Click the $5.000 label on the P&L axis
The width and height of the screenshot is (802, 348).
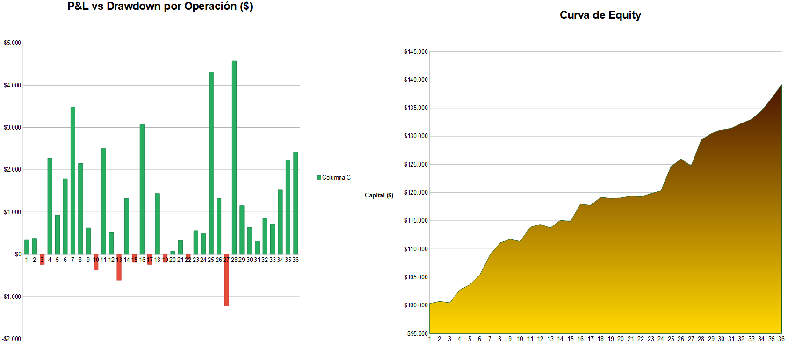click(x=12, y=43)
